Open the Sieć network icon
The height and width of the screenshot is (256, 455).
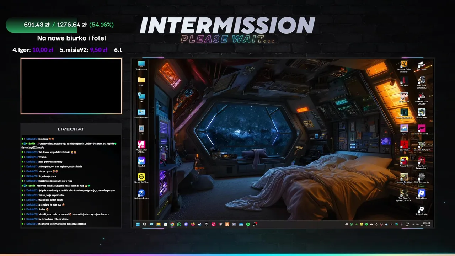pos(141,97)
